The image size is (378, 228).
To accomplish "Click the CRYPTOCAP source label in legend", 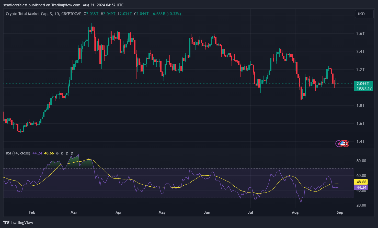I will point(71,14).
